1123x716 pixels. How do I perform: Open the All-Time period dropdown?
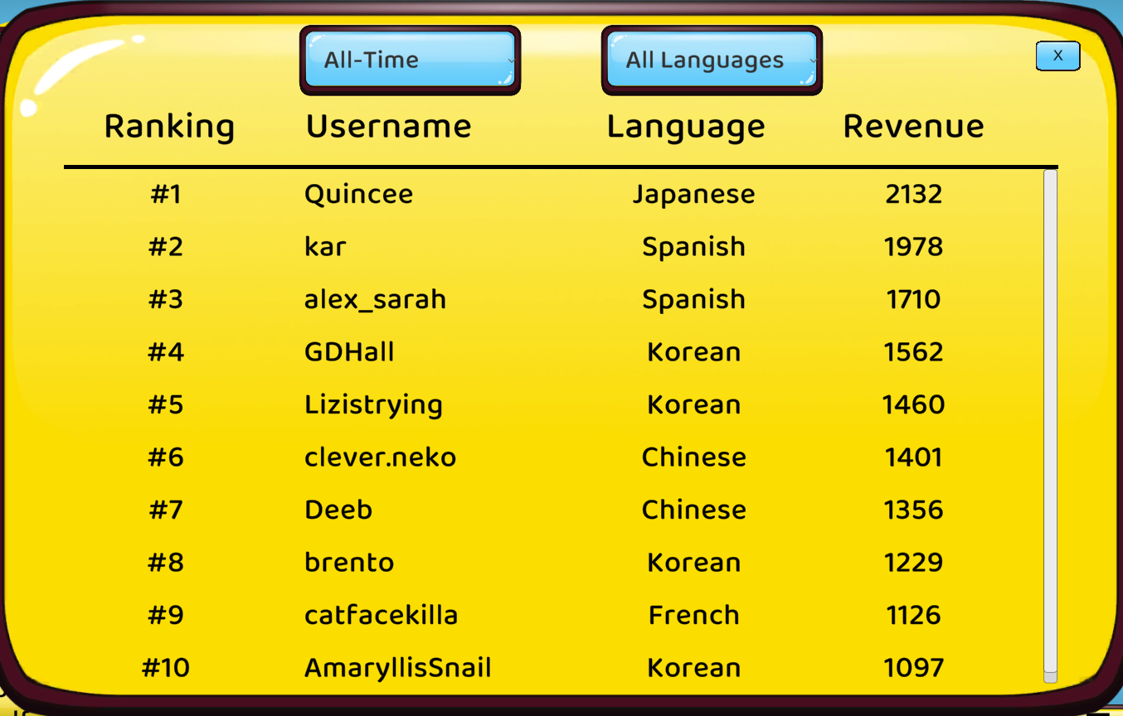tap(410, 60)
